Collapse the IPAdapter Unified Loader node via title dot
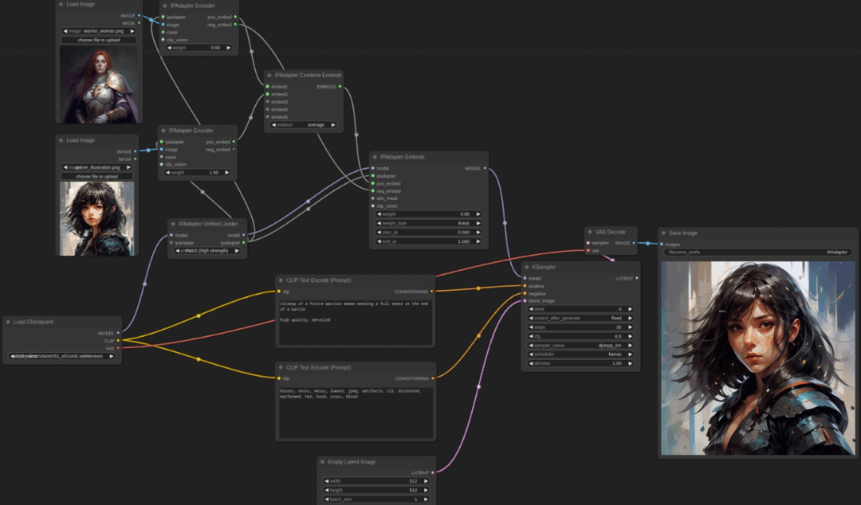The height and width of the screenshot is (505, 861). pyautogui.click(x=173, y=224)
